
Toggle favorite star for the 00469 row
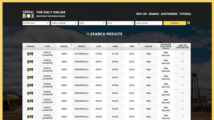(x=182, y=77)
